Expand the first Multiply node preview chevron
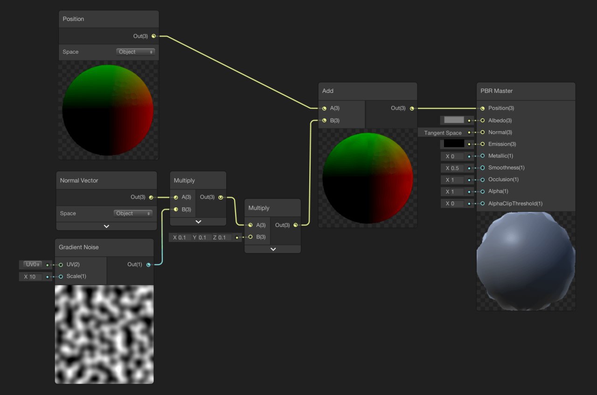This screenshot has height=395, width=597. click(x=198, y=222)
